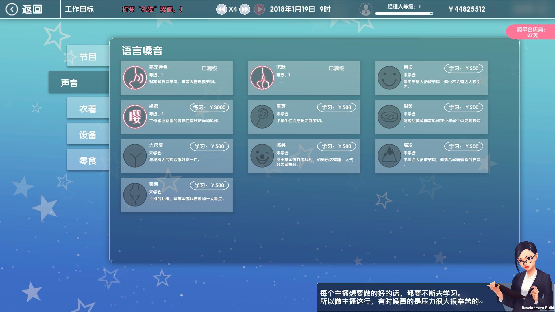The height and width of the screenshot is (312, 555).
Task: Select the smiley face icon for 亲切
Action: pos(389,78)
